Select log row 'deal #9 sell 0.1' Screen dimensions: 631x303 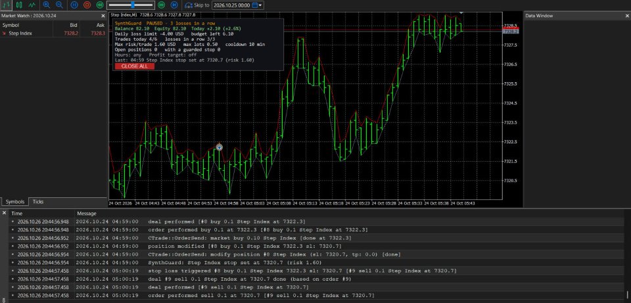pyautogui.click(x=316, y=279)
